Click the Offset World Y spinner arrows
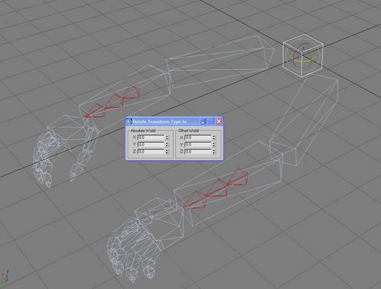This screenshot has height=289, width=381. click(x=214, y=144)
